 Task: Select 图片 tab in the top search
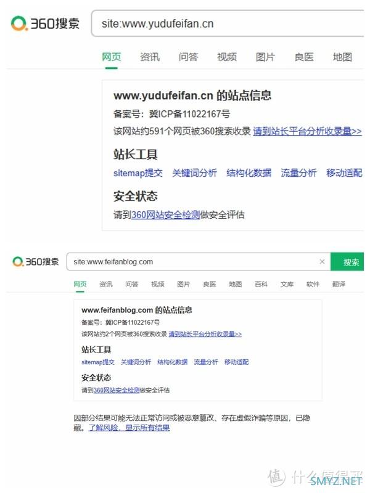265,57
